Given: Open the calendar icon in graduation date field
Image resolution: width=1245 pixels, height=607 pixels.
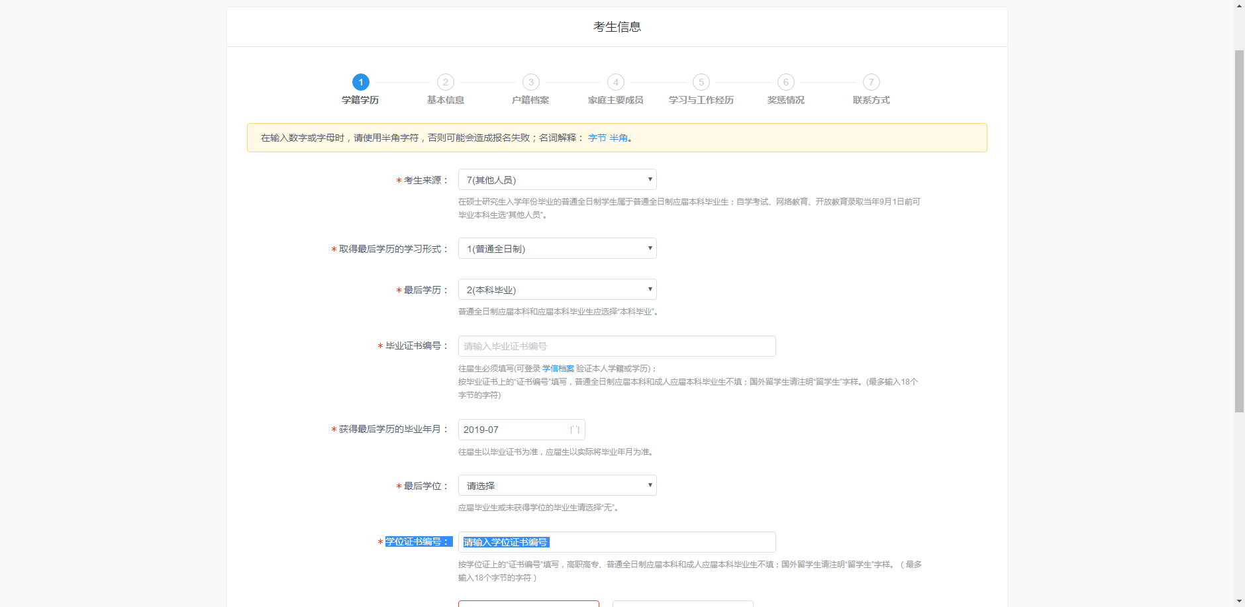Looking at the screenshot, I should tap(574, 430).
